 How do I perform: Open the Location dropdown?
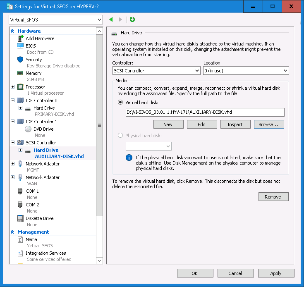point(246,71)
